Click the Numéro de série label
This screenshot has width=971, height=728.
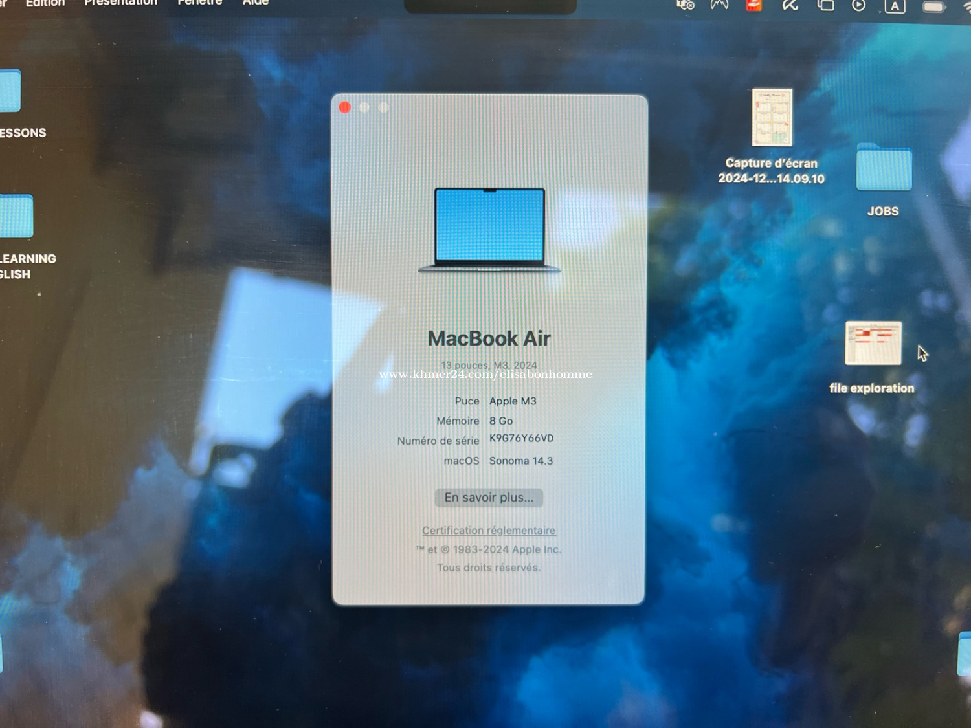pyautogui.click(x=438, y=441)
